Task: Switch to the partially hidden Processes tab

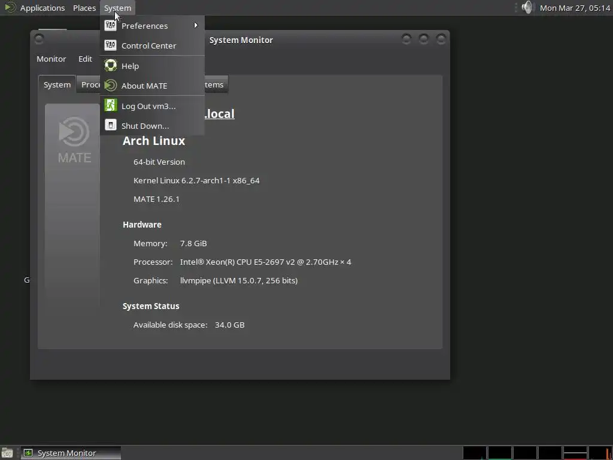Action: [x=89, y=84]
